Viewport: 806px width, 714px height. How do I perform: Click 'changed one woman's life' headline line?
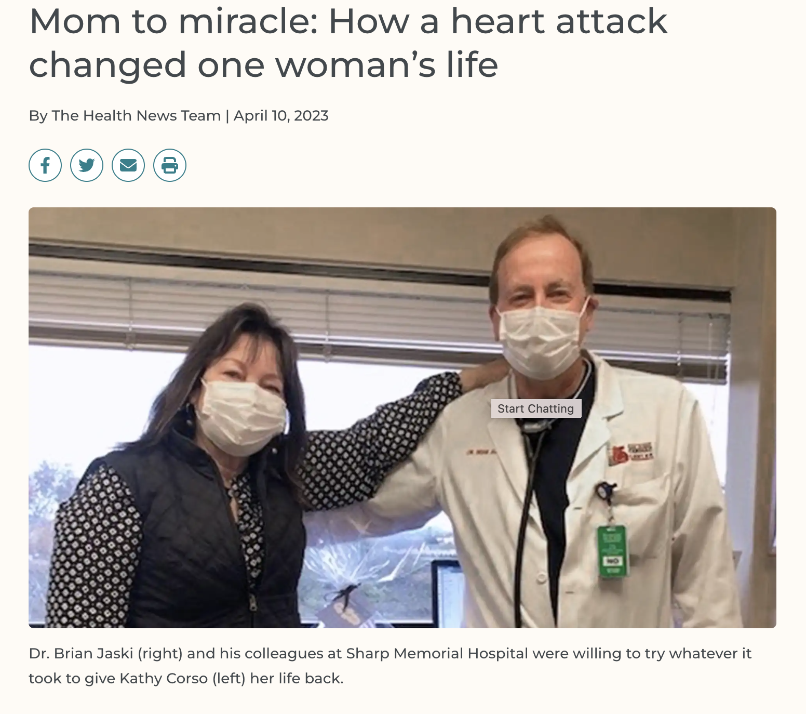click(263, 65)
